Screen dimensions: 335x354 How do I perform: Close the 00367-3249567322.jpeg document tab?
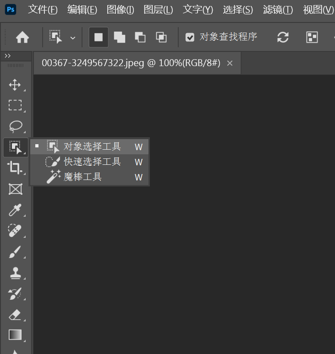pos(230,63)
